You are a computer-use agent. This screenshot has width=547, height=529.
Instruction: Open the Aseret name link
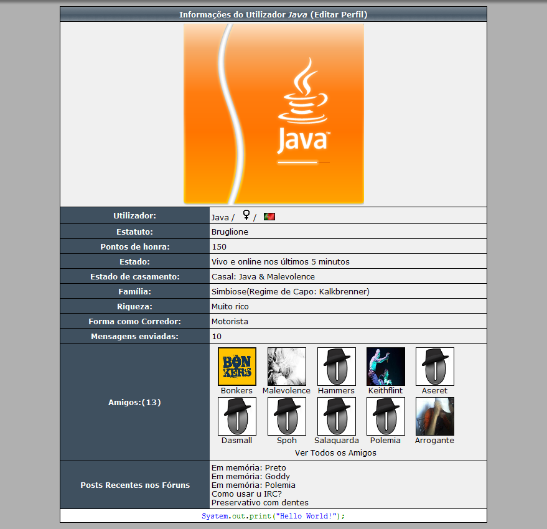434,390
